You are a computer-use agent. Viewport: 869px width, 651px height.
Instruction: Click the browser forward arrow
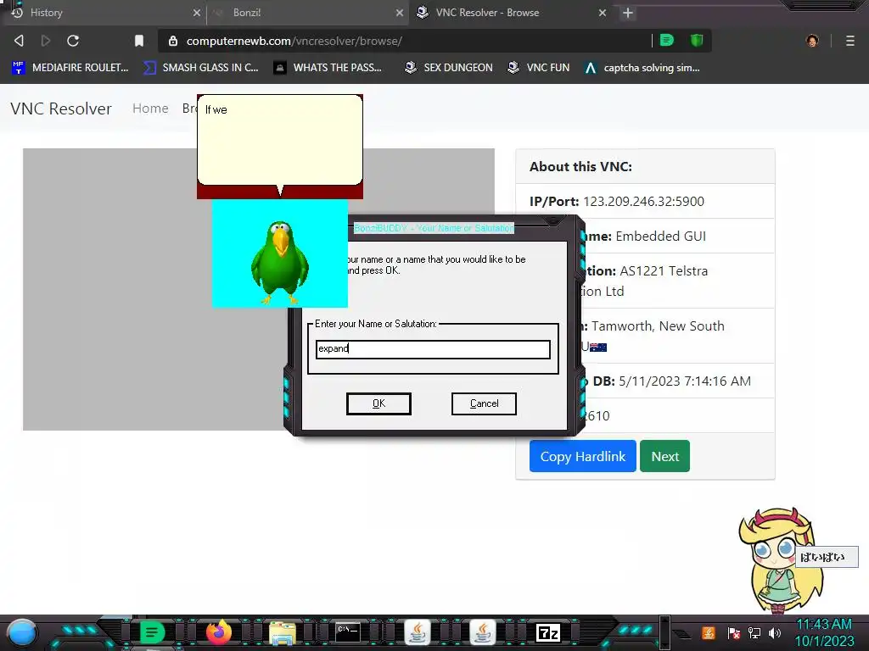(x=46, y=41)
